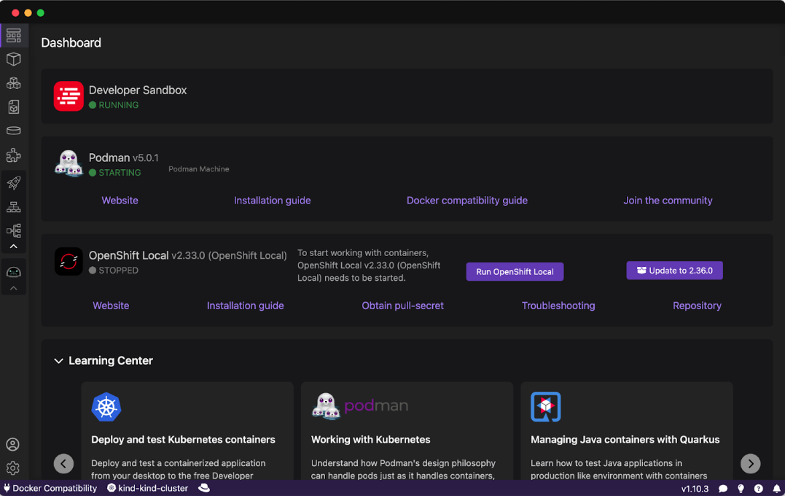This screenshot has width=785, height=496.
Task: Click the help question mark icon
Action: click(759, 489)
